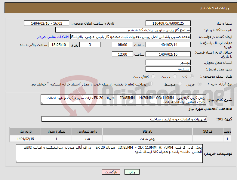
Task: Select the خدمت radio button
Action: click(x=175, y=76)
